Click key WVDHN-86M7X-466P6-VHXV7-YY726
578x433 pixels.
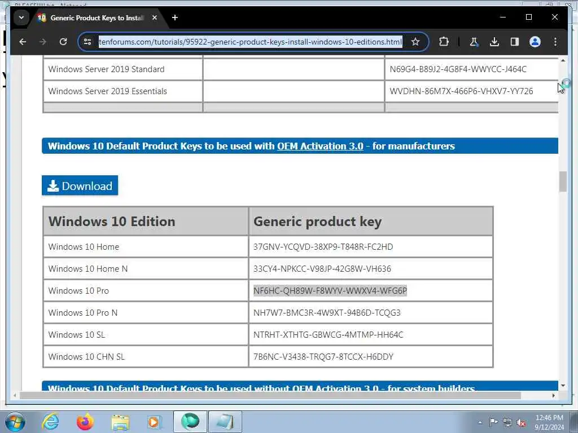(x=461, y=91)
